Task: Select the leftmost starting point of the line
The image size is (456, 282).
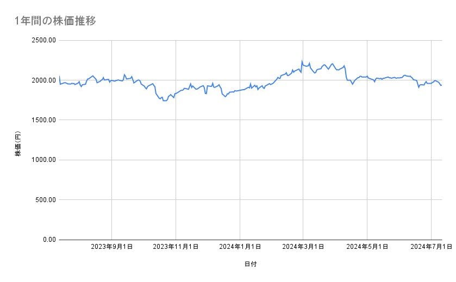Action: (59, 76)
